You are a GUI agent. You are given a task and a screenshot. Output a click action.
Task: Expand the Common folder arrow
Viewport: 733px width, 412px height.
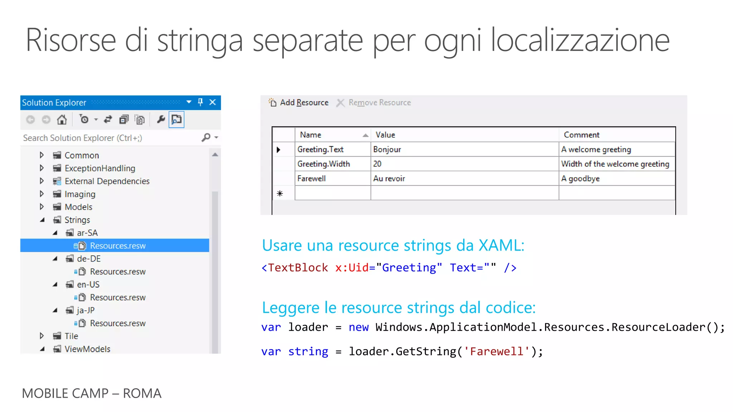[42, 155]
